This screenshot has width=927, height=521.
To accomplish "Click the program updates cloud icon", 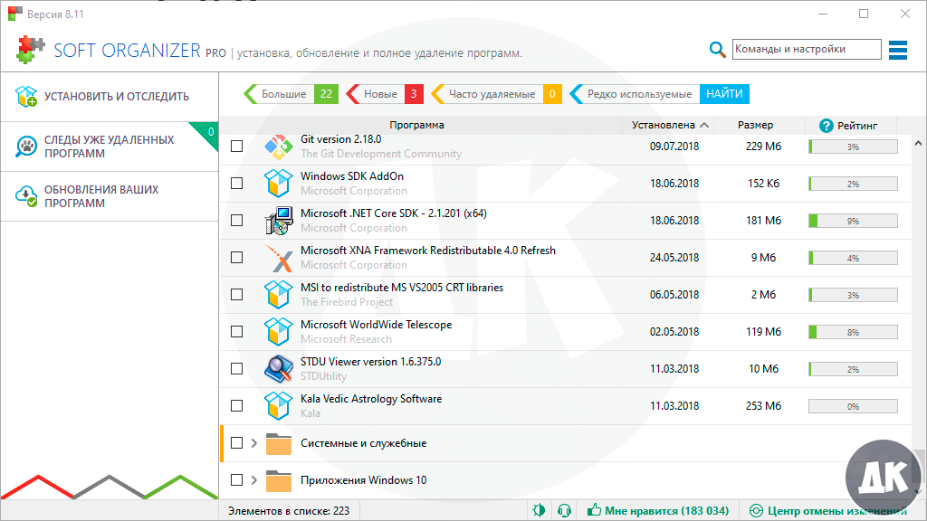I will [26, 195].
